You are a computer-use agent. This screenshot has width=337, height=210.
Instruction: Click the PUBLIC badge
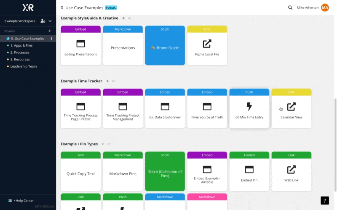click(x=111, y=8)
